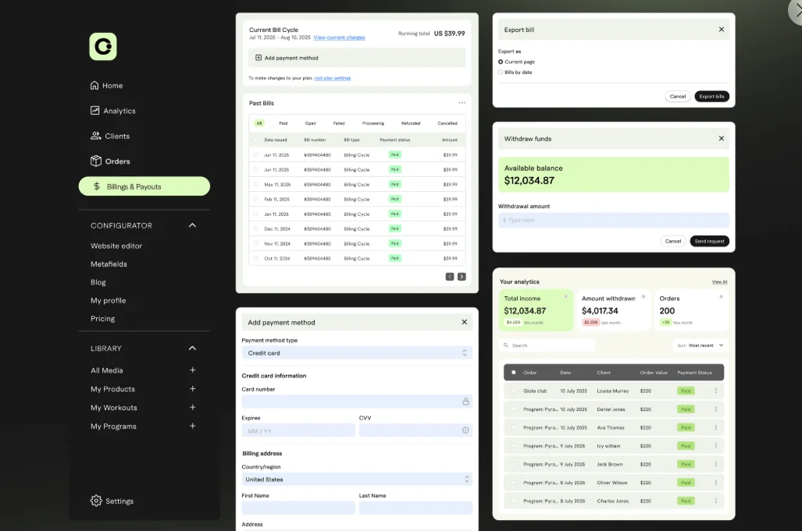Click Cancel in the Withdraw funds dialog
The height and width of the screenshot is (531, 802).
click(x=673, y=241)
